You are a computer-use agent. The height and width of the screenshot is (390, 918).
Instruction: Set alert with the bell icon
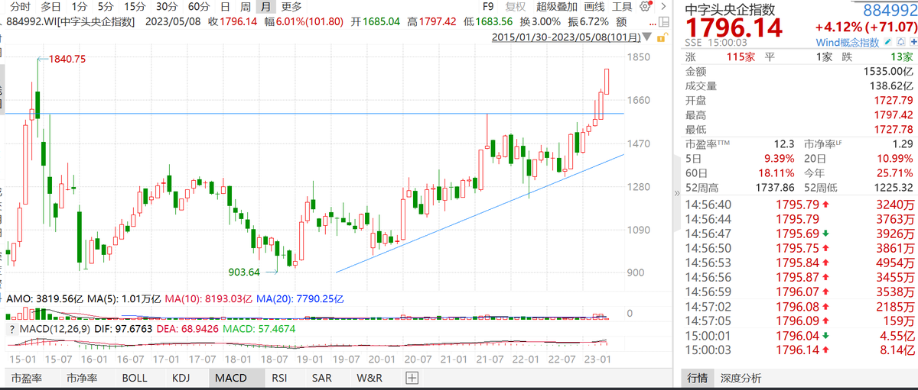click(900, 41)
